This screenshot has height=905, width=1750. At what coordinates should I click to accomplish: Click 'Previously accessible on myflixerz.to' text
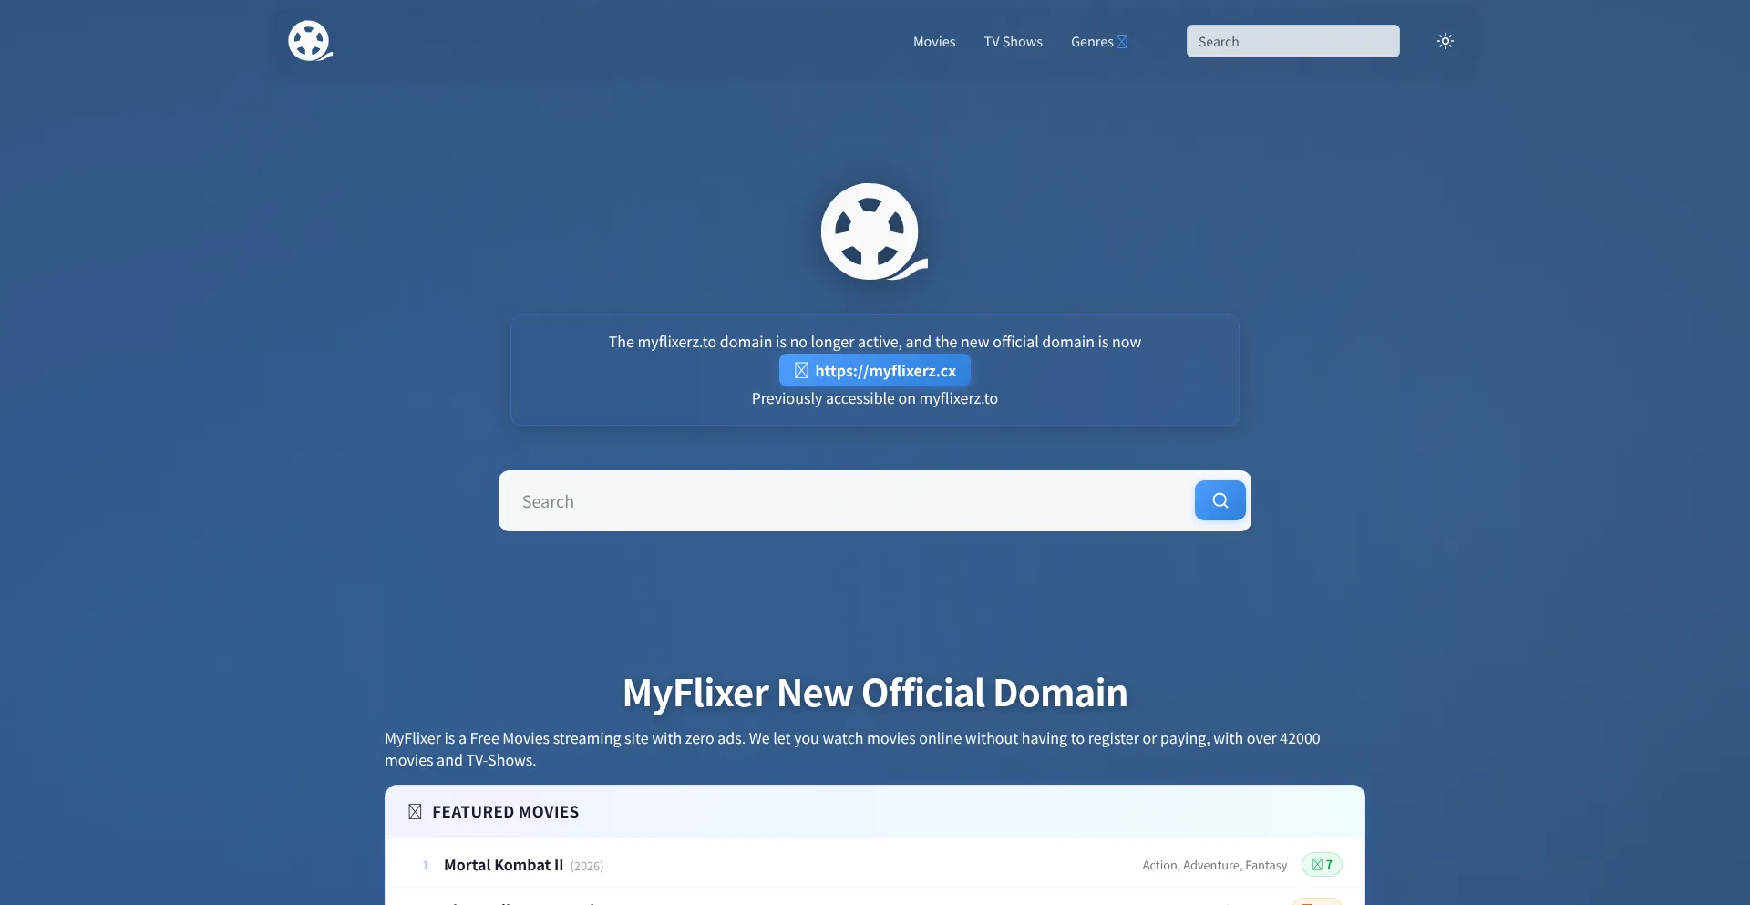(x=875, y=398)
